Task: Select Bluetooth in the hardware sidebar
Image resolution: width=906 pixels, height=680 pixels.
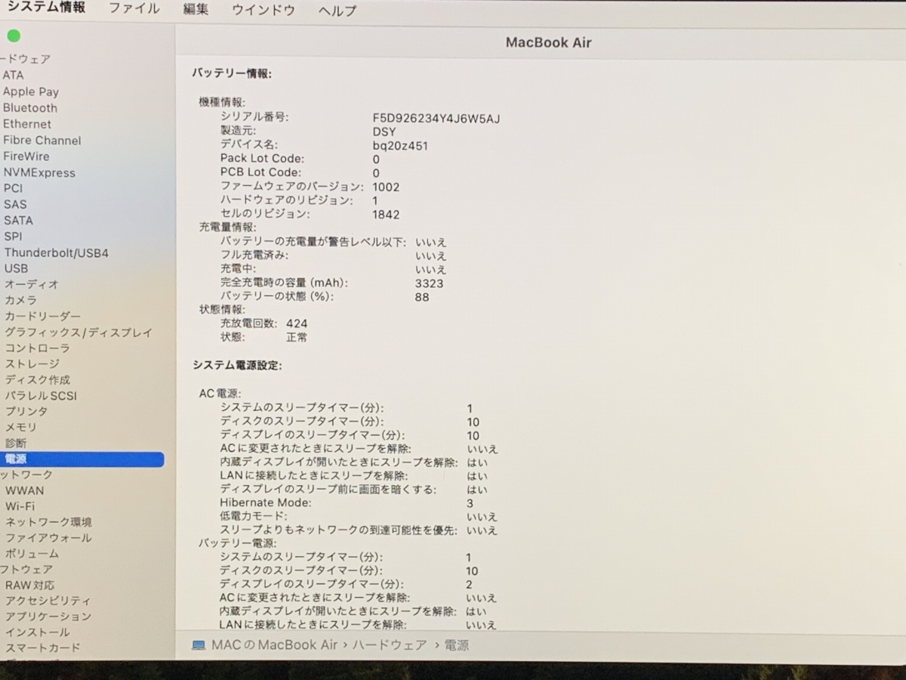Action: tap(30, 107)
